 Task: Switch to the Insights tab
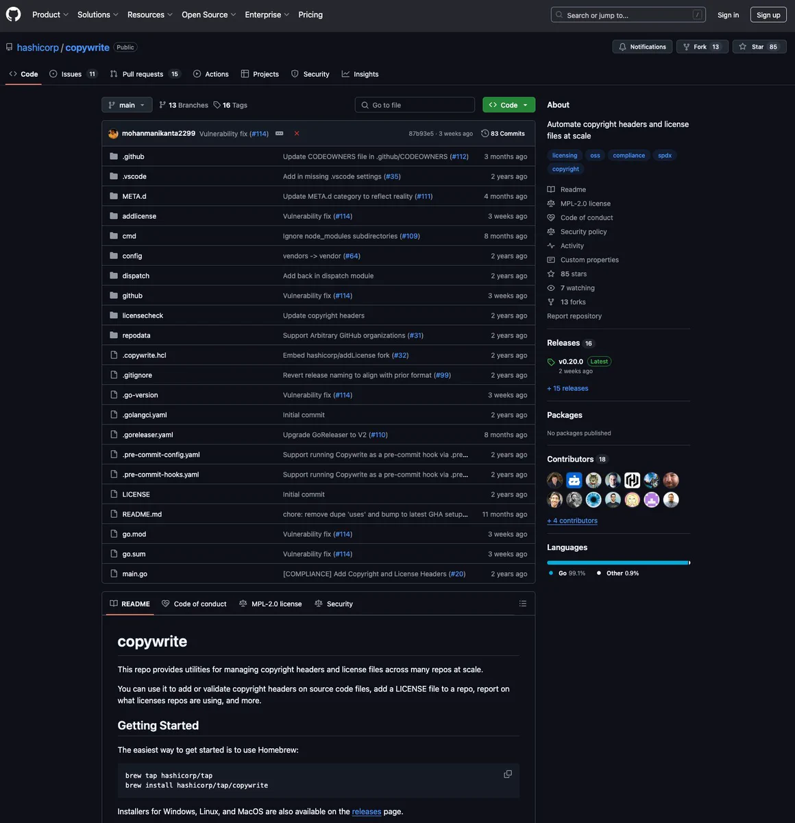(360, 74)
